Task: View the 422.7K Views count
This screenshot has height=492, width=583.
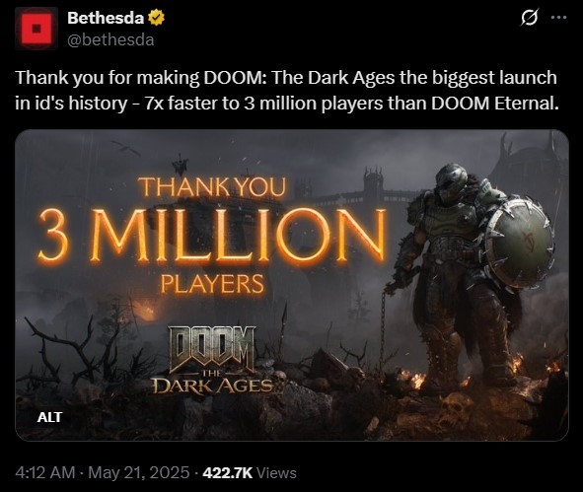Action: pyautogui.click(x=250, y=473)
